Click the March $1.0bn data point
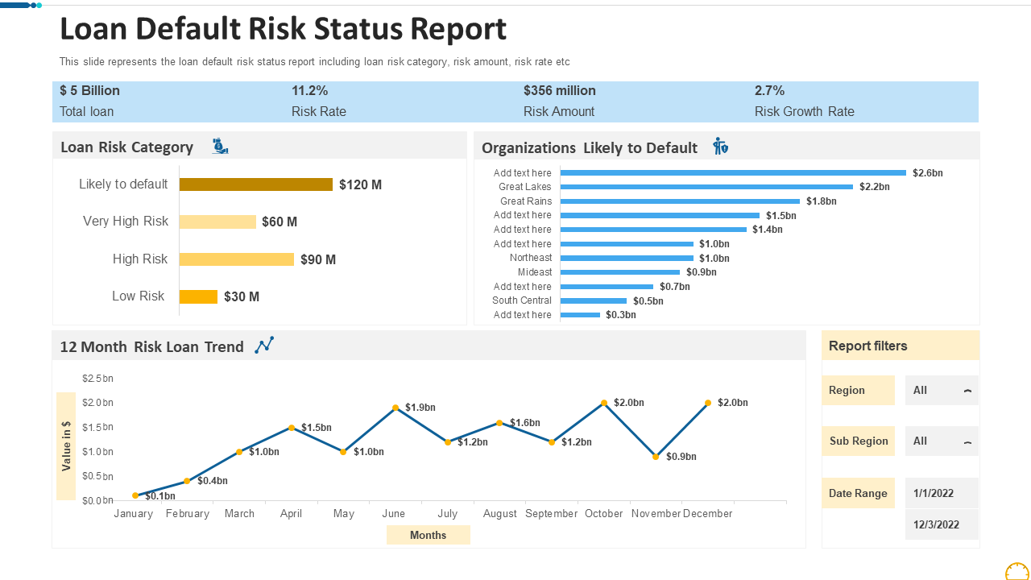Image resolution: width=1031 pixels, height=580 pixels. coord(239,452)
